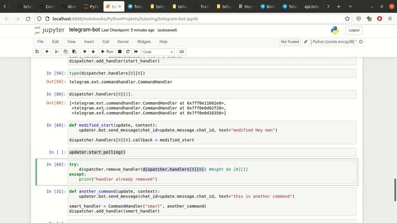
Task: Switch to the Pyth browser tab
Action: coord(91,7)
